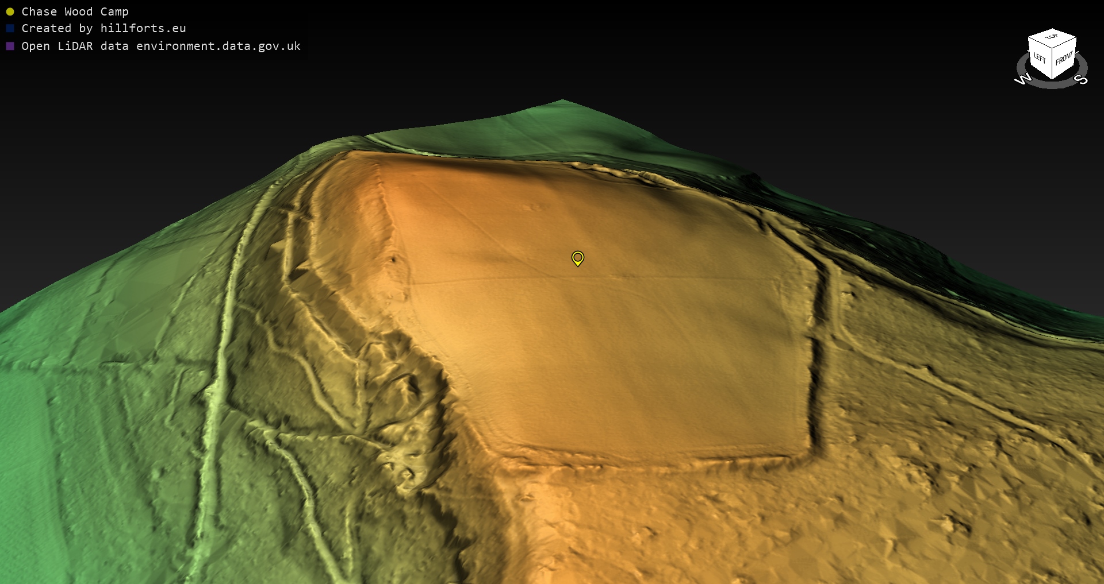The width and height of the screenshot is (1104, 584).
Task: Click the cube edge between LEFT and FRONT
Action: [x=1052, y=64]
